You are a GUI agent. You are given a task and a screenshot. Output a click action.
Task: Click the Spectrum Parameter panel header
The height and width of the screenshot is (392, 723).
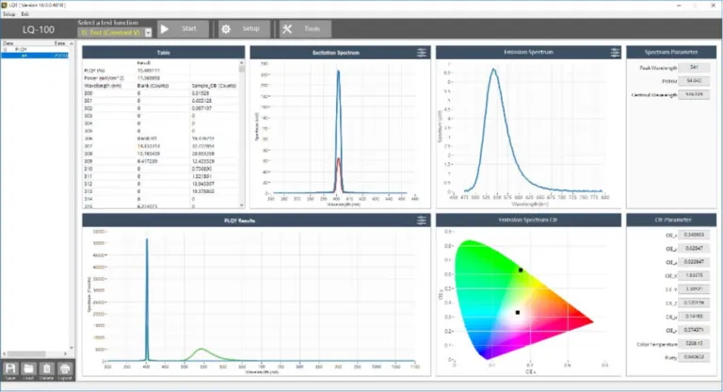pos(671,52)
